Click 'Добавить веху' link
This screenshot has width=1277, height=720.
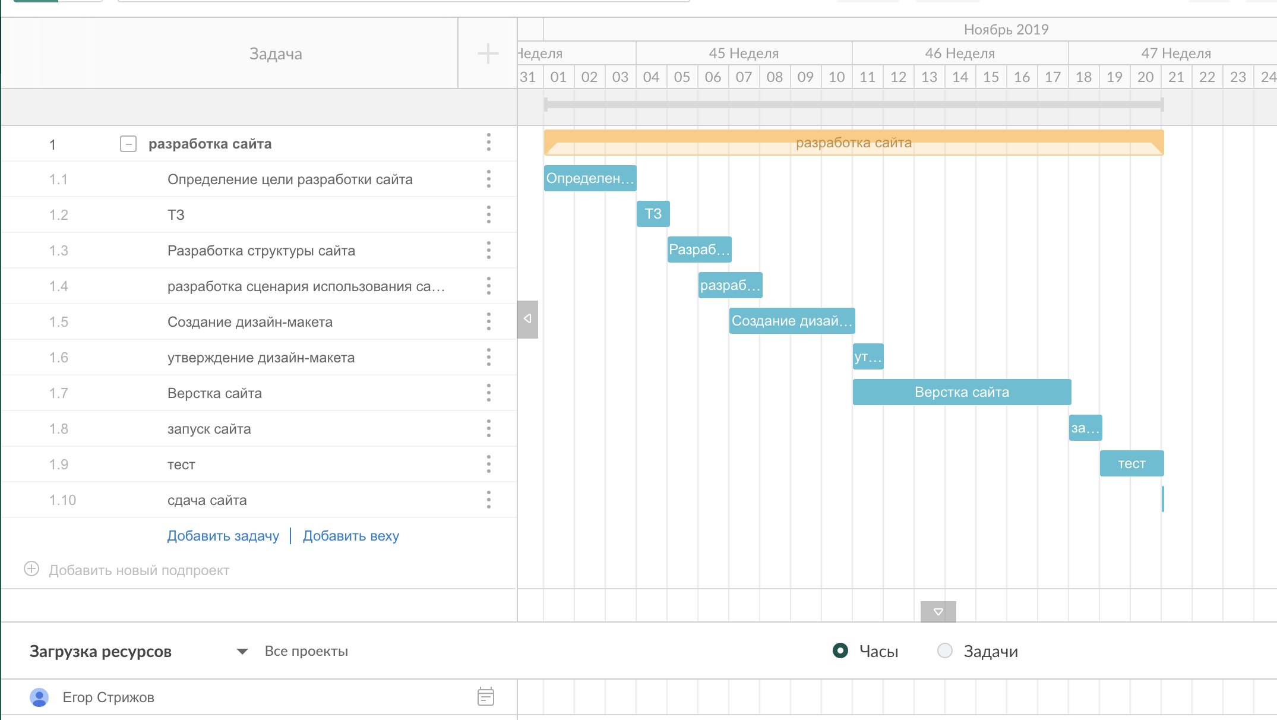click(350, 536)
